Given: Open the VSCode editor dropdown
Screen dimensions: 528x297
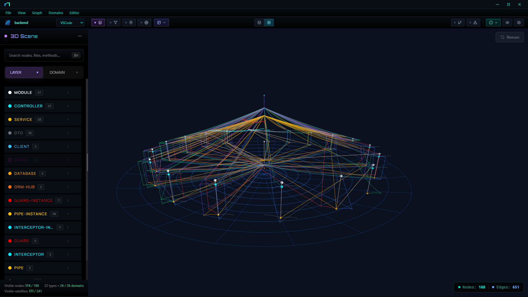Looking at the screenshot, I should pos(70,23).
